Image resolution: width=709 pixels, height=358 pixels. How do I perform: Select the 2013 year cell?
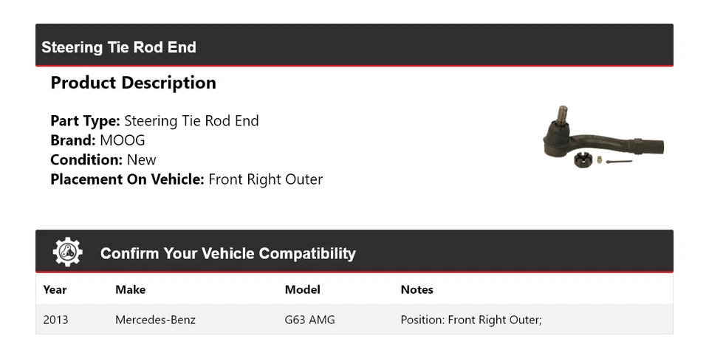(55, 320)
